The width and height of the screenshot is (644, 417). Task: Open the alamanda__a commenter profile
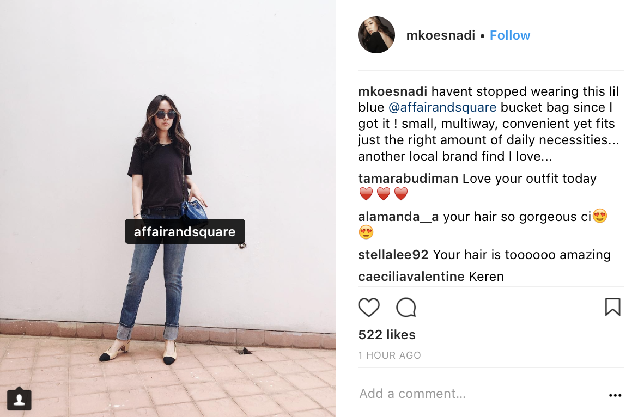[398, 217]
